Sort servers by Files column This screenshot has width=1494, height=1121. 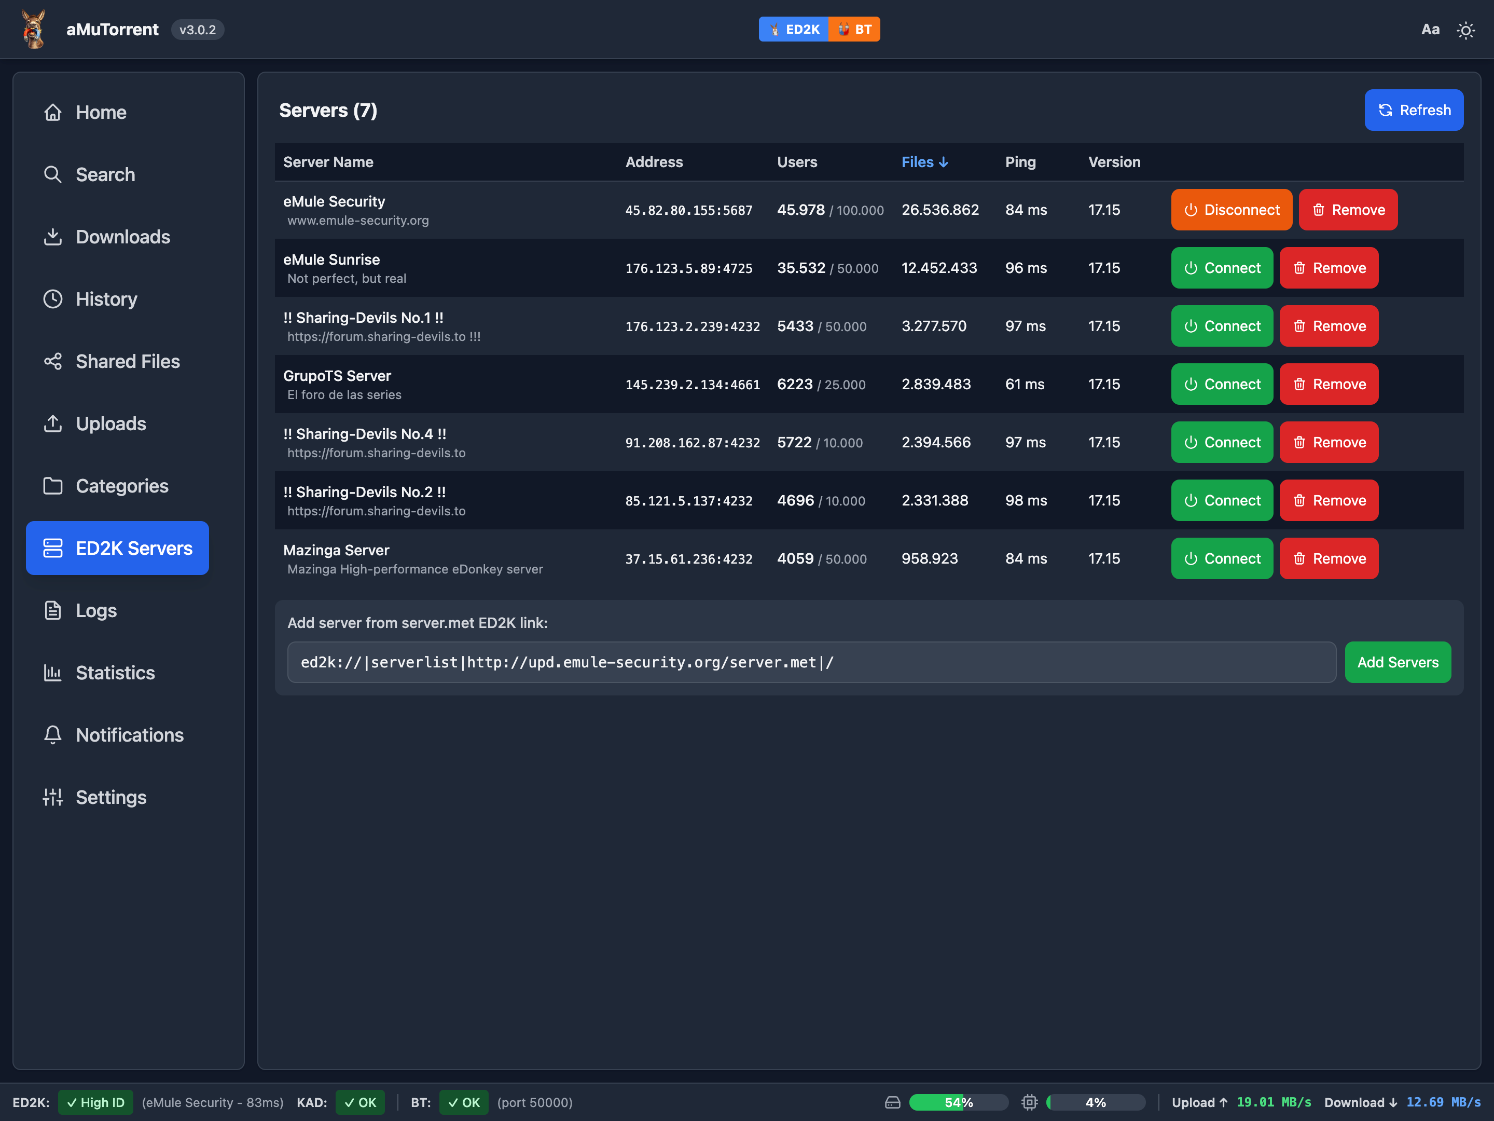tap(924, 162)
